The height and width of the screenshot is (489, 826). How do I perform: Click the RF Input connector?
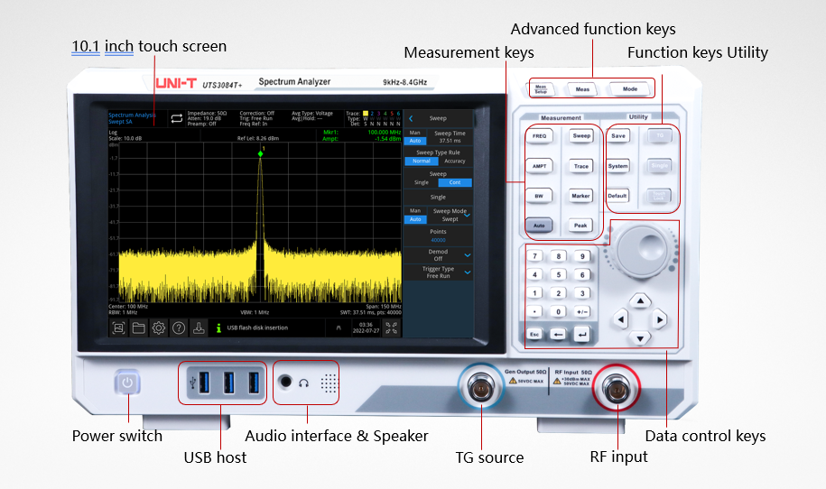point(617,390)
